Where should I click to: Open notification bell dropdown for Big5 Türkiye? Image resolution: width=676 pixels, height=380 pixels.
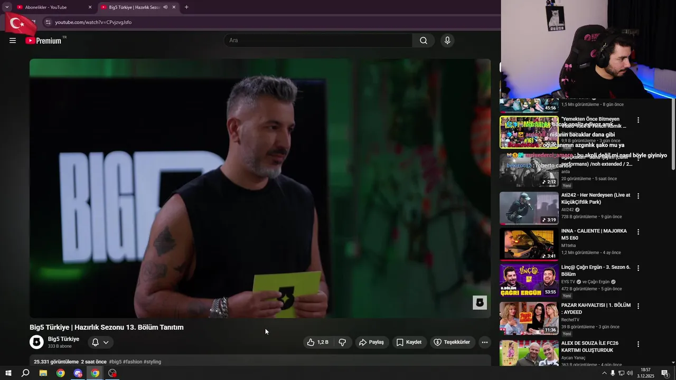tap(100, 342)
